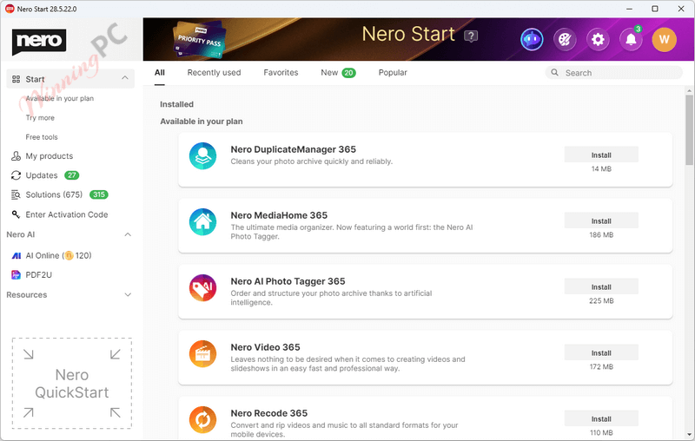
Task: Install Nero Recode 365
Action: tap(601, 418)
